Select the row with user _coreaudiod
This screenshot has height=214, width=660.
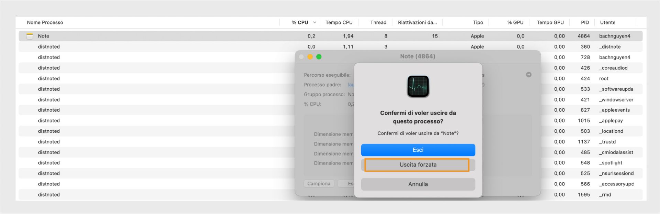(x=330, y=68)
